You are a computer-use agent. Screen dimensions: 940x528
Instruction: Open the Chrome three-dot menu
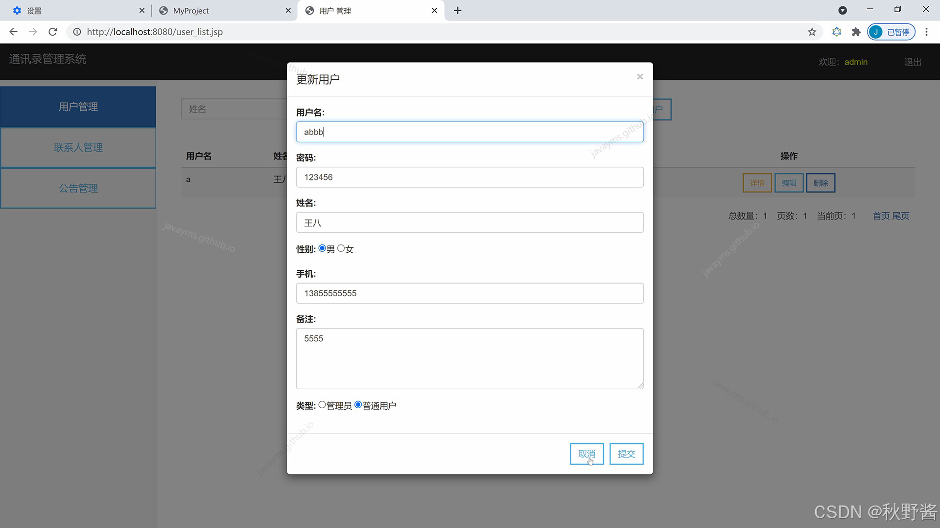click(926, 32)
